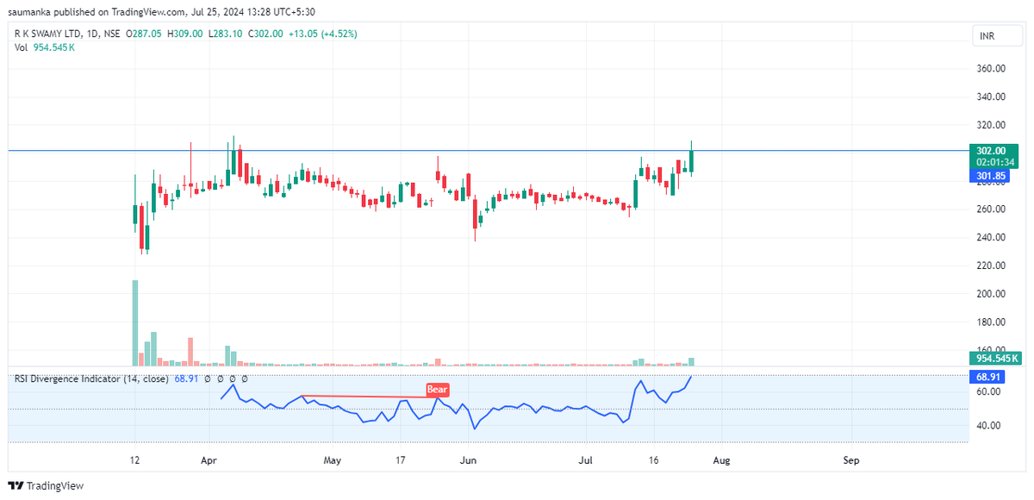
Task: Select the blue horizontal line at 302
Action: [x=488, y=151]
